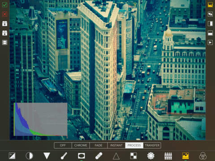Click the box icon with up arrow
This screenshot has width=215, height=161.
click(x=4, y=24)
